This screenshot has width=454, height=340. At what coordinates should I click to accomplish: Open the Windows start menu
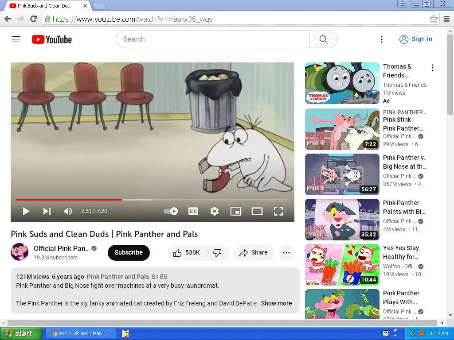point(21,334)
